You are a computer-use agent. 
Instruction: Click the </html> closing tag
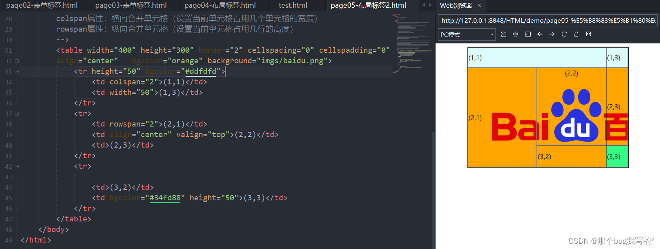click(x=36, y=240)
